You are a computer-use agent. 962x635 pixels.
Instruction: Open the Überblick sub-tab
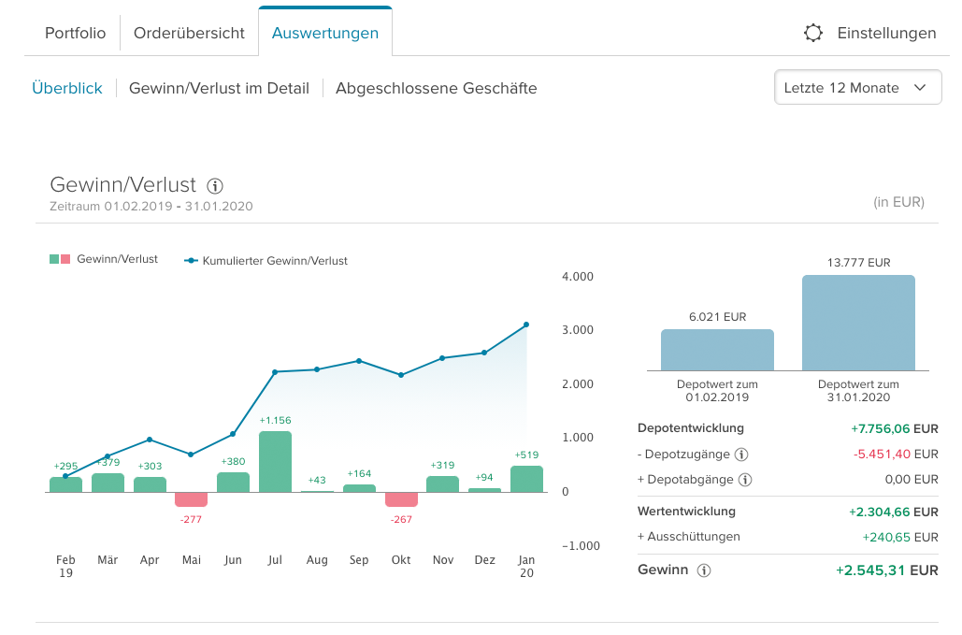tap(67, 88)
